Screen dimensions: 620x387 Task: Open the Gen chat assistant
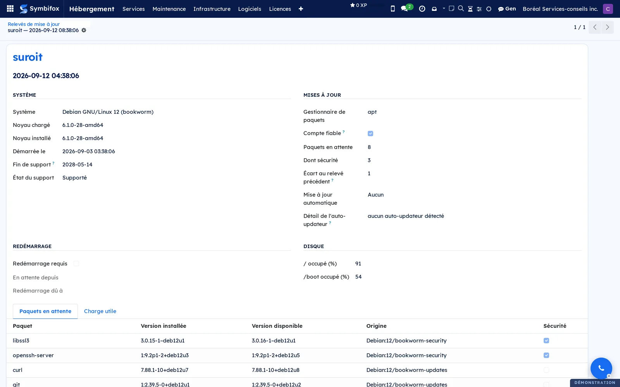[507, 9]
